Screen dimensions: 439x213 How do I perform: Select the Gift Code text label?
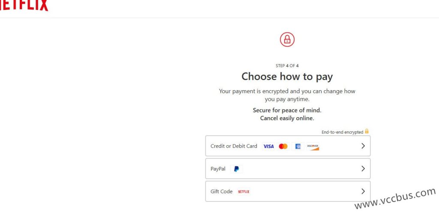point(221,192)
